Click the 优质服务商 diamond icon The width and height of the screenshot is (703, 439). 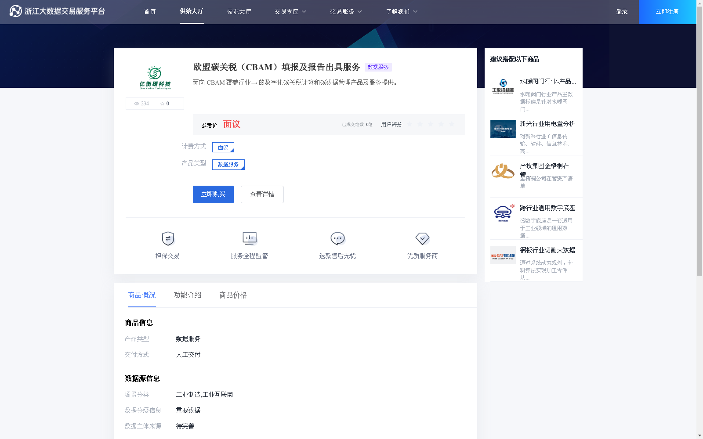(422, 238)
